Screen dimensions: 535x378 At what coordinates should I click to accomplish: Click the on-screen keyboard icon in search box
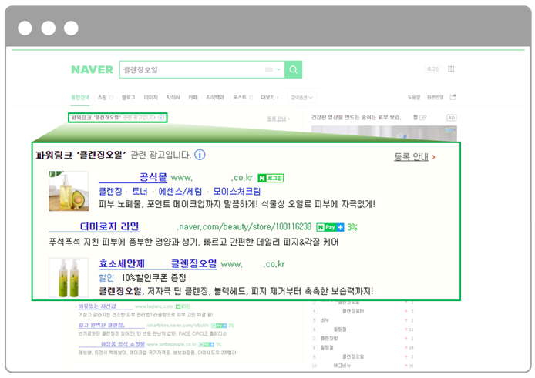click(269, 69)
